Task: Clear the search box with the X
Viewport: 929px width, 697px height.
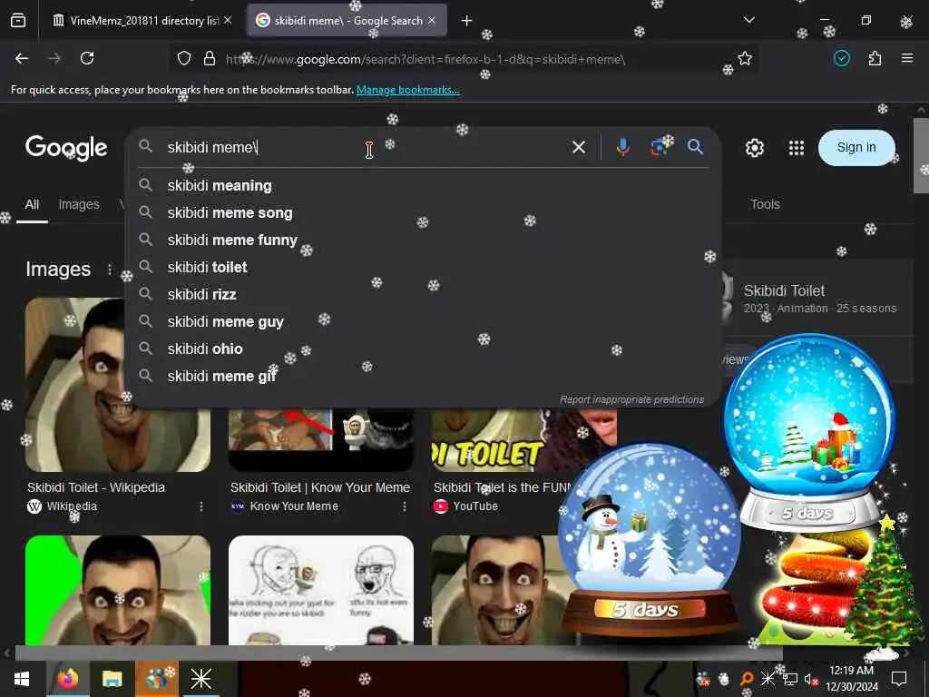Action: click(579, 147)
